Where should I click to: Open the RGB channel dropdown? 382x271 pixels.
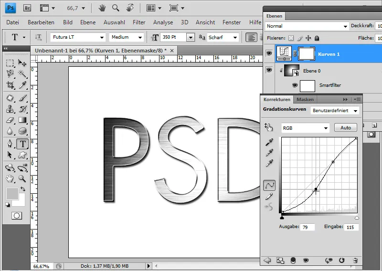pyautogui.click(x=305, y=128)
